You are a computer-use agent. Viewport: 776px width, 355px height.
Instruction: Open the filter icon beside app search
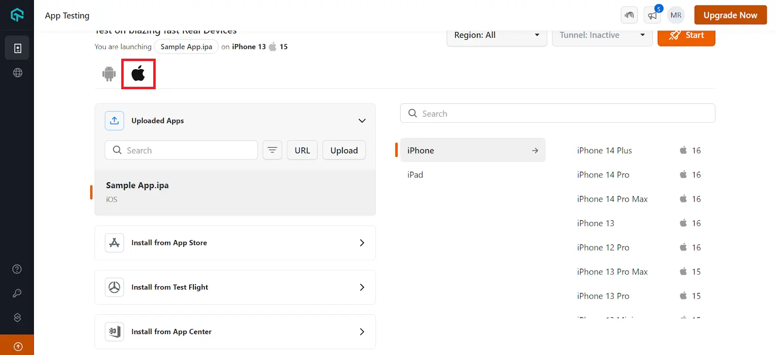(272, 150)
